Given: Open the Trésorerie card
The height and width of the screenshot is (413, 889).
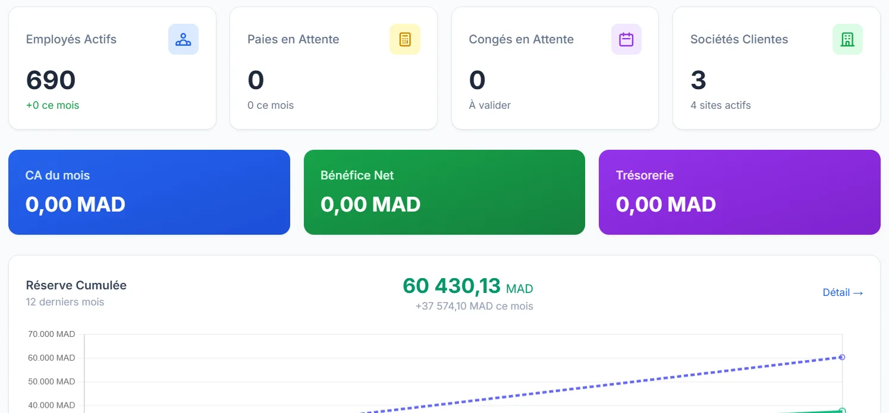Looking at the screenshot, I should click(x=740, y=192).
